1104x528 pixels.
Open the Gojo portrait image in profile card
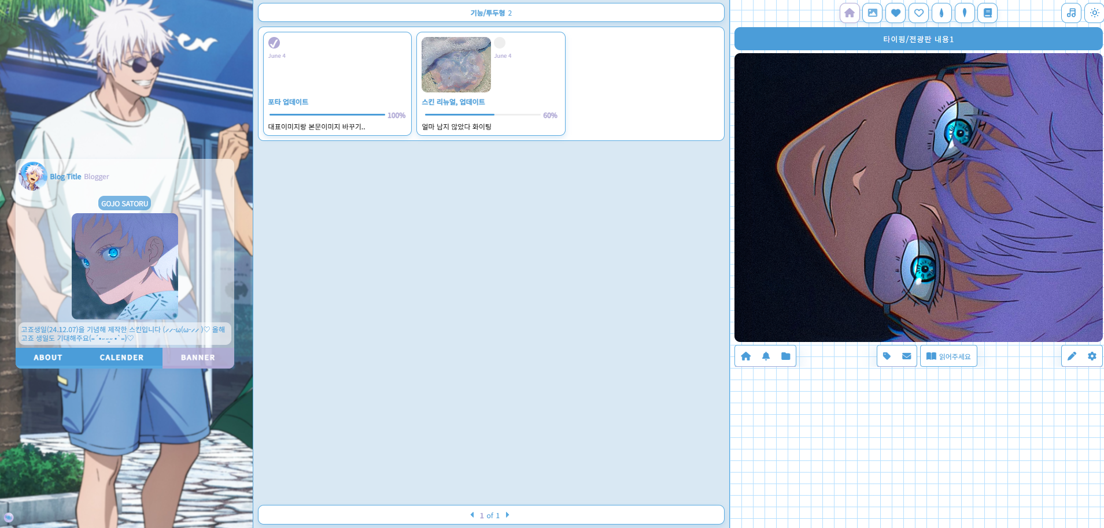tap(125, 266)
